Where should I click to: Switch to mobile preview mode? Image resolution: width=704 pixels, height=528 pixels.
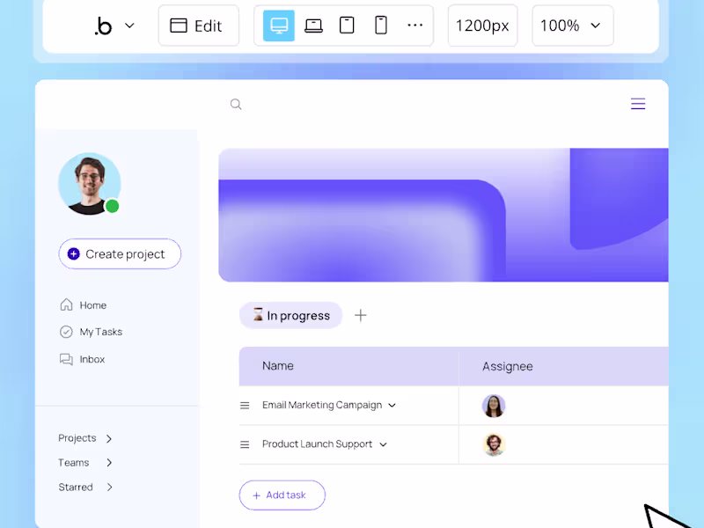(x=380, y=26)
